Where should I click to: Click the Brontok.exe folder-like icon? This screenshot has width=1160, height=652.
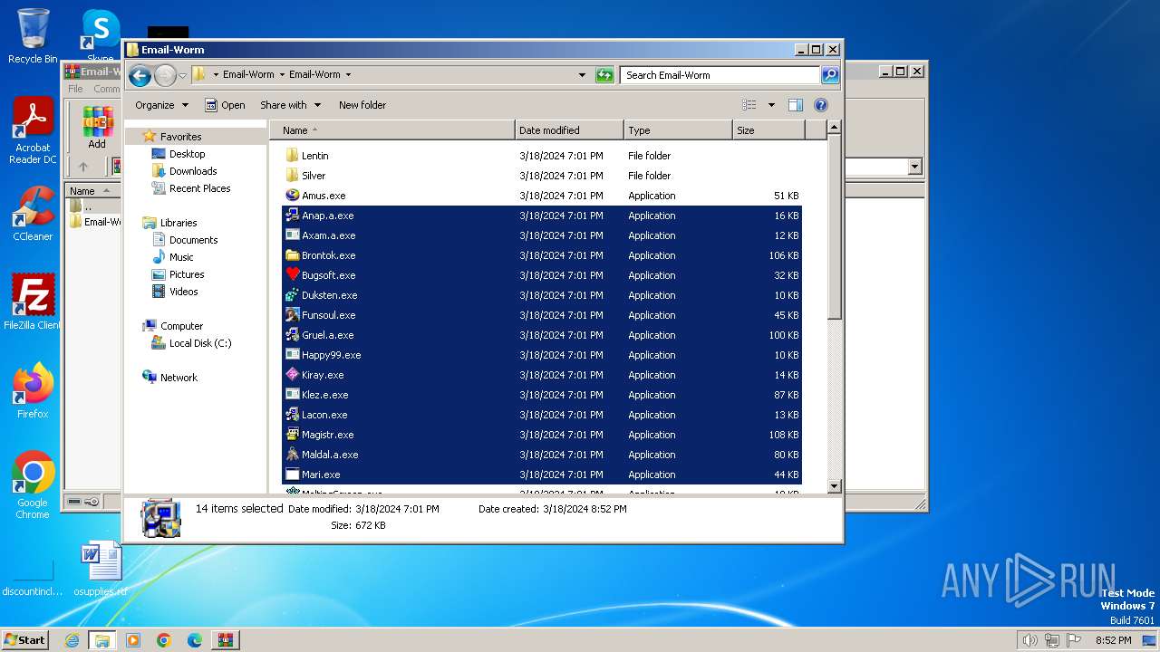[x=292, y=255]
